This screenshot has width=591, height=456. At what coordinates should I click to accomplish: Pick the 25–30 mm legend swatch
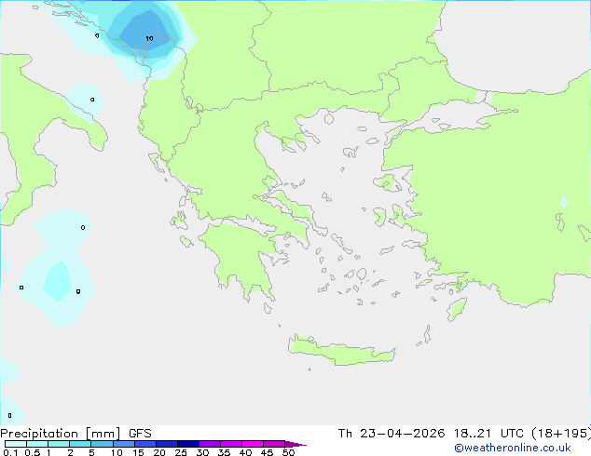(187, 444)
